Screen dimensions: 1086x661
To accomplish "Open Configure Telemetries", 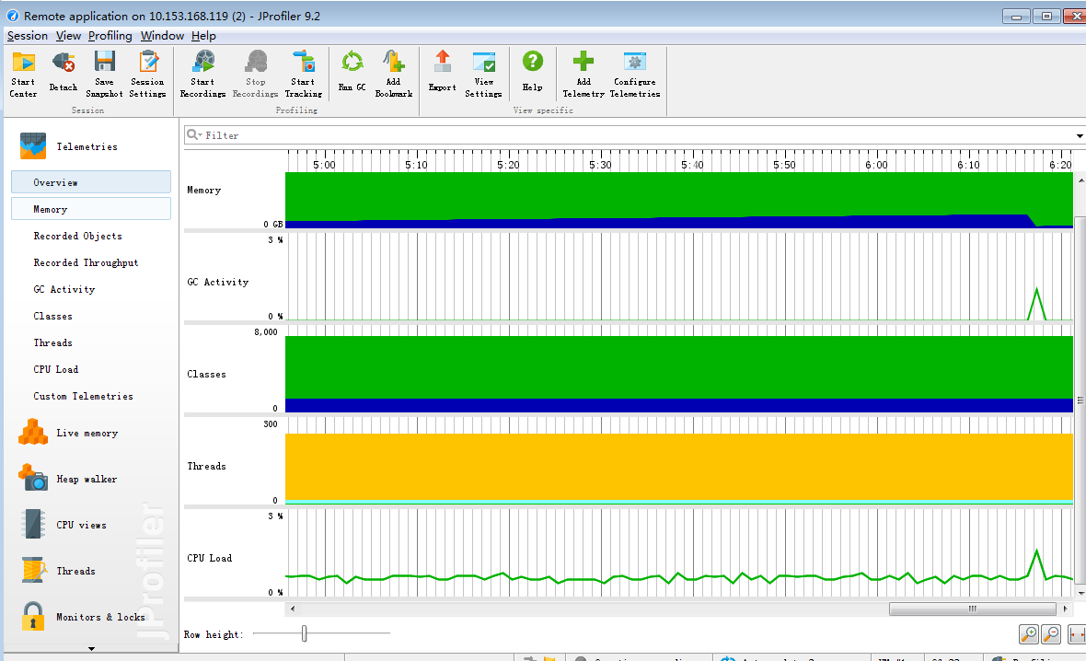I will 635,75.
